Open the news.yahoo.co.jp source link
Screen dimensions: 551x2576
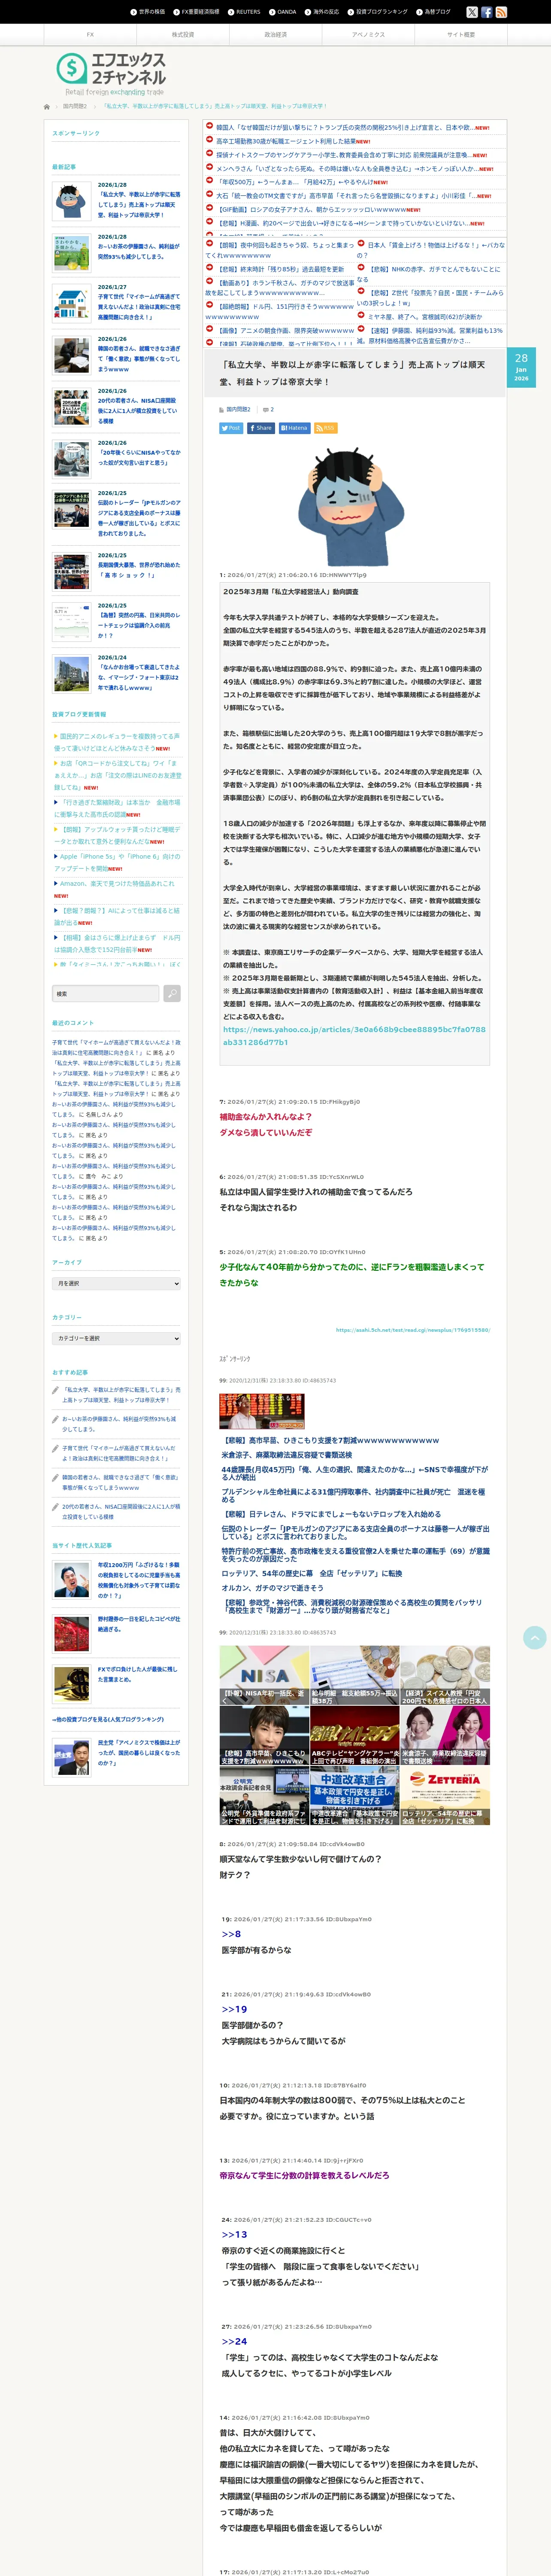354,1035
